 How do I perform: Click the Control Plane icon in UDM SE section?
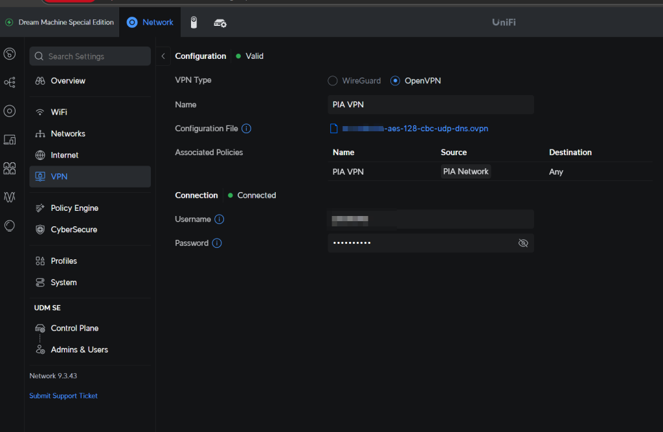click(x=40, y=328)
